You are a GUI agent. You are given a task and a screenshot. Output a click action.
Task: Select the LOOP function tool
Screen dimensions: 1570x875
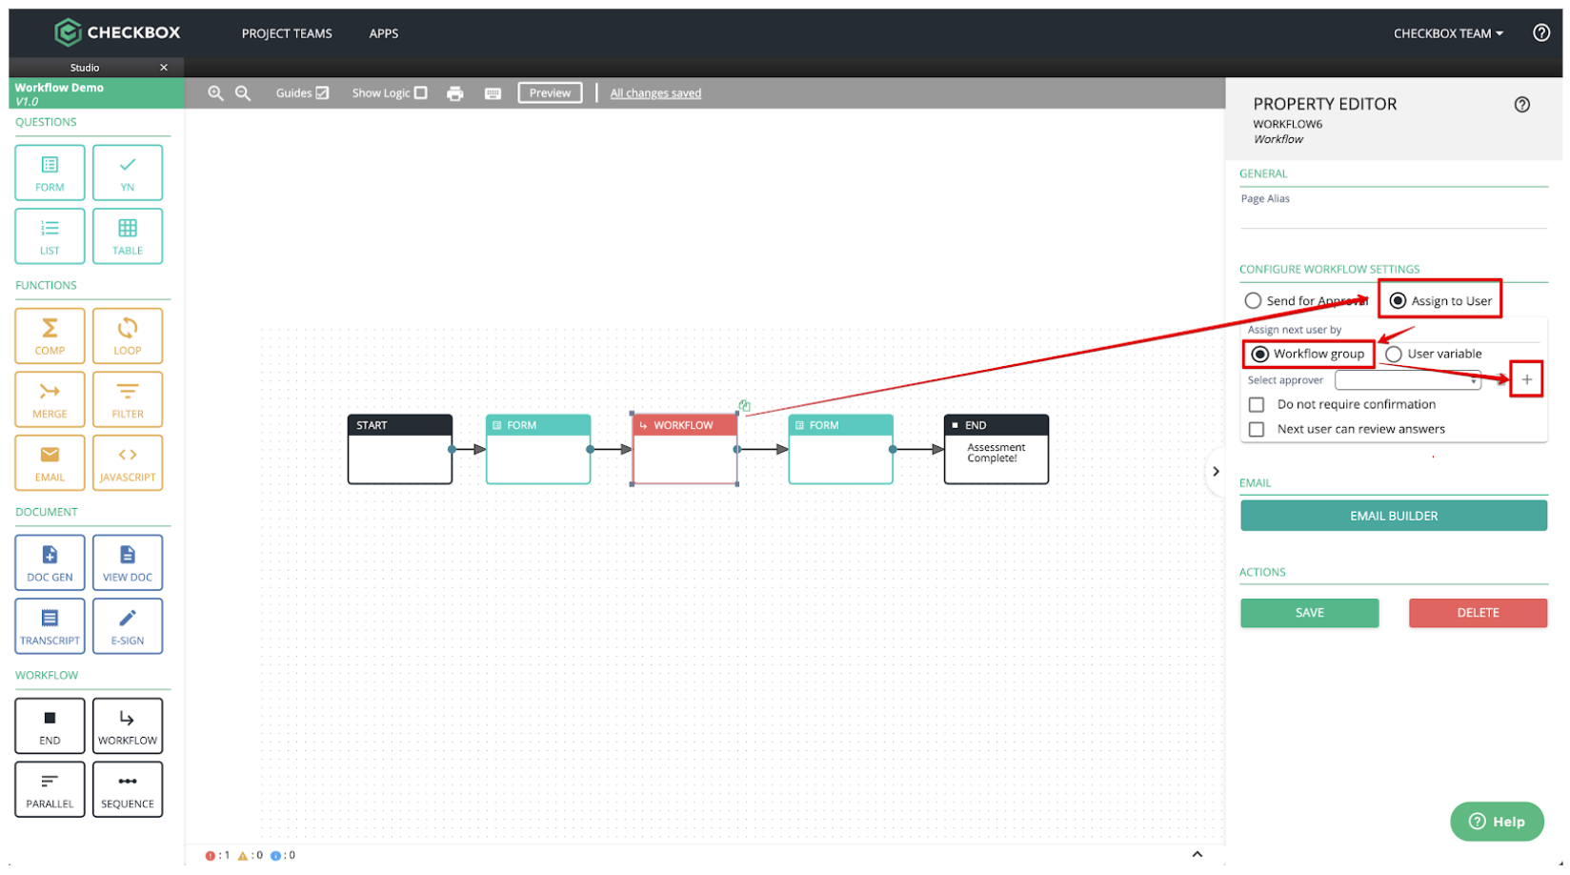point(128,336)
